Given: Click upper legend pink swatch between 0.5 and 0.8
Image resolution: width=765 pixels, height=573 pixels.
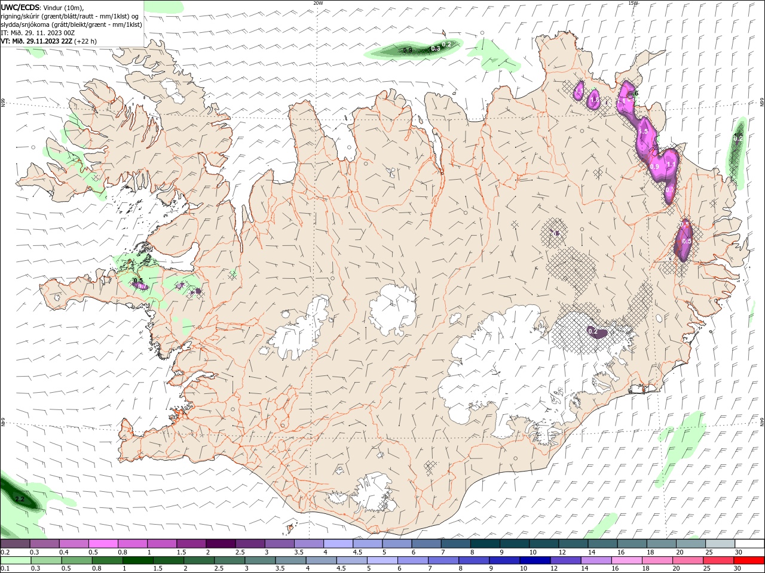Looking at the screenshot, I should pyautogui.click(x=103, y=544).
